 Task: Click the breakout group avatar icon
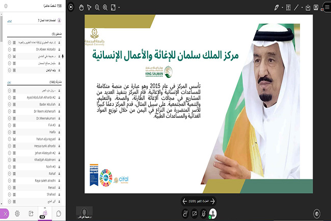[59, 20]
